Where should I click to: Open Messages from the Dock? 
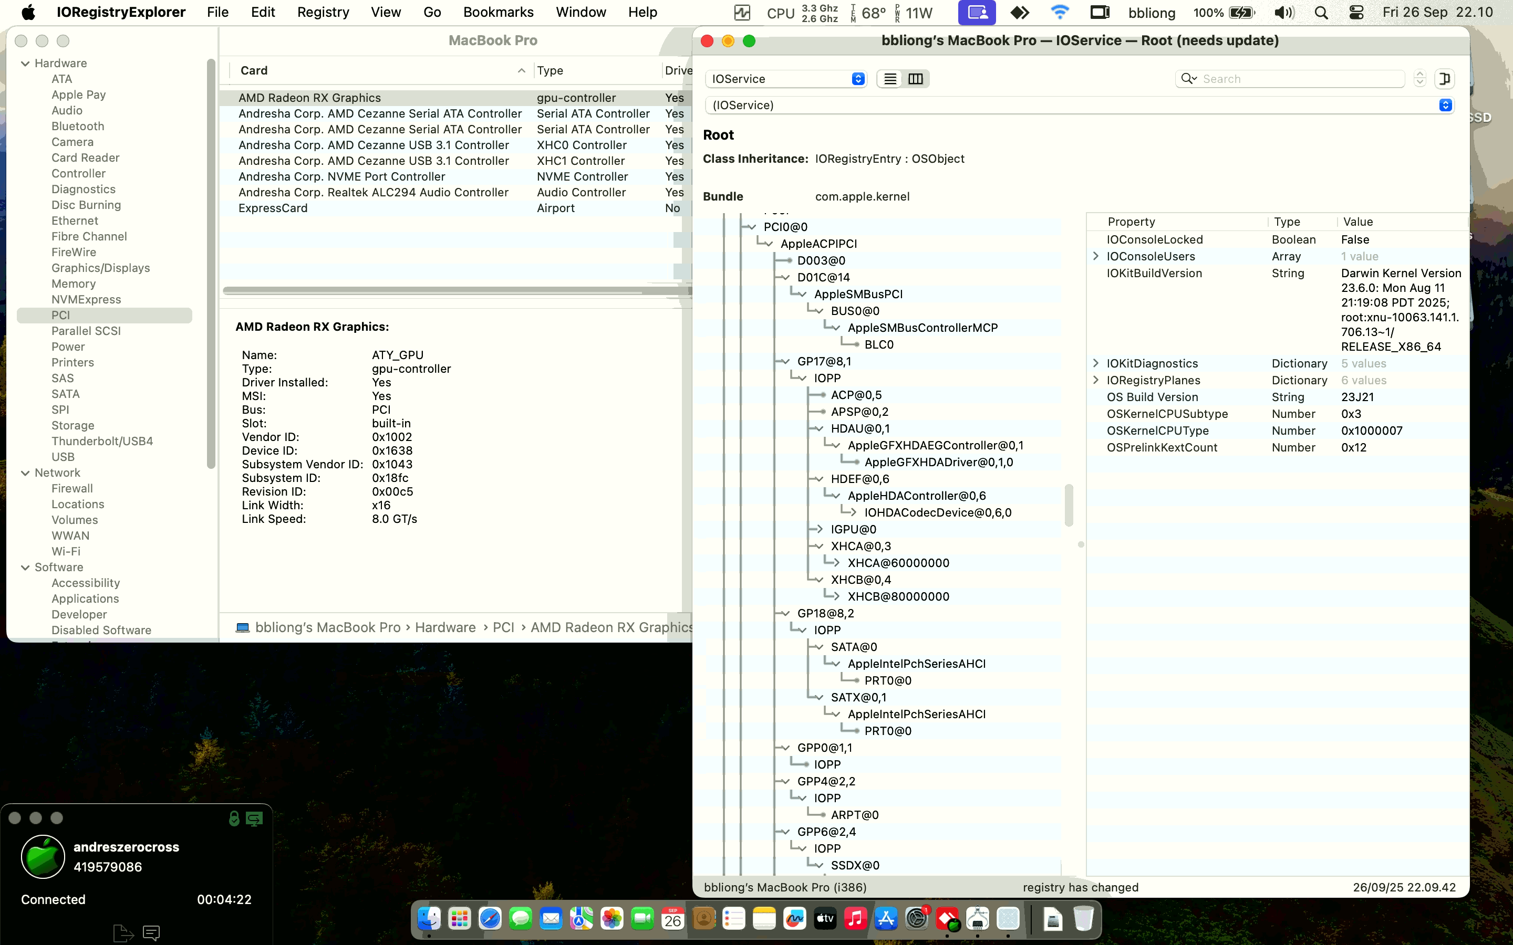(520, 919)
